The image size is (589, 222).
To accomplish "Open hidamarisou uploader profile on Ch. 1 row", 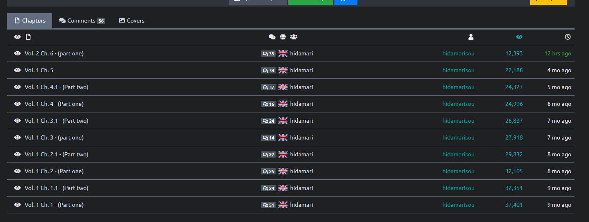I will pyautogui.click(x=458, y=205).
